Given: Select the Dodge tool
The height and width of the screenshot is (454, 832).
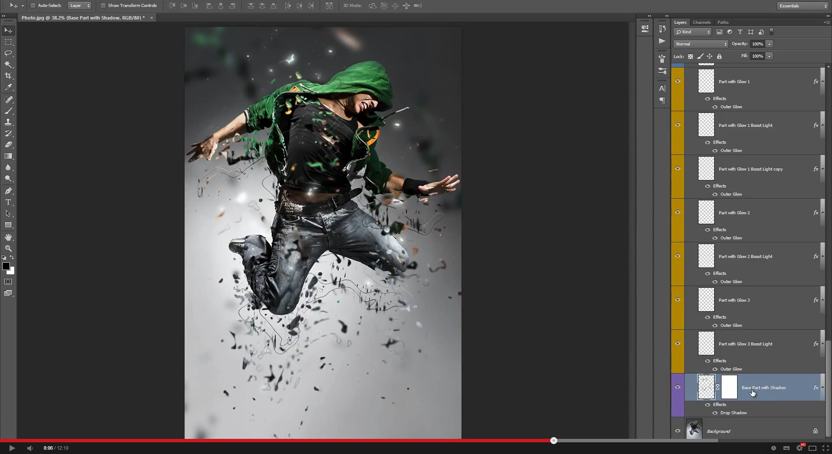Looking at the screenshot, I should tap(8, 178).
